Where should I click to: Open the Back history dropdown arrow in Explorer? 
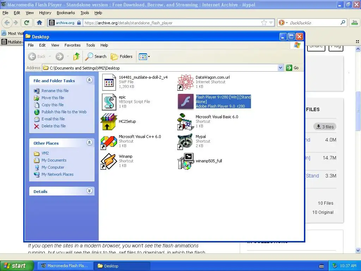pyautogui.click(x=49, y=56)
